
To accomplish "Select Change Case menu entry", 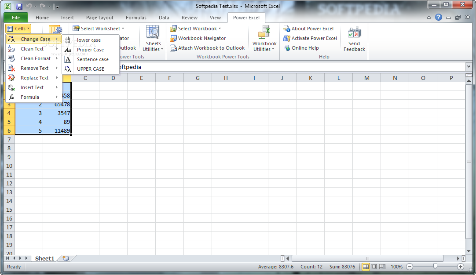I will (34, 39).
